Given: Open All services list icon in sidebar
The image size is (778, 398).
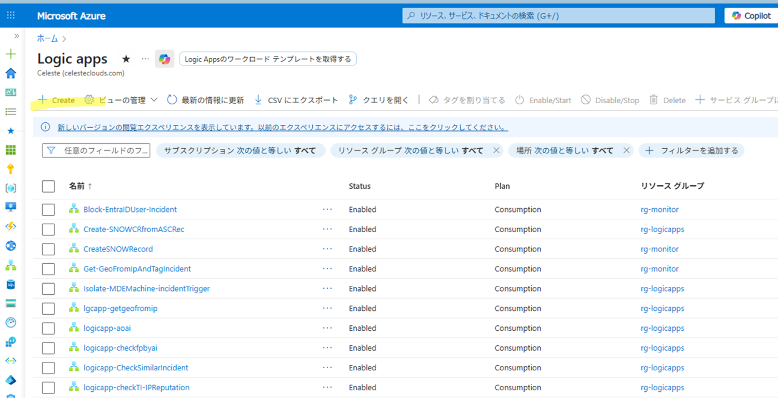Looking at the screenshot, I should (x=11, y=112).
